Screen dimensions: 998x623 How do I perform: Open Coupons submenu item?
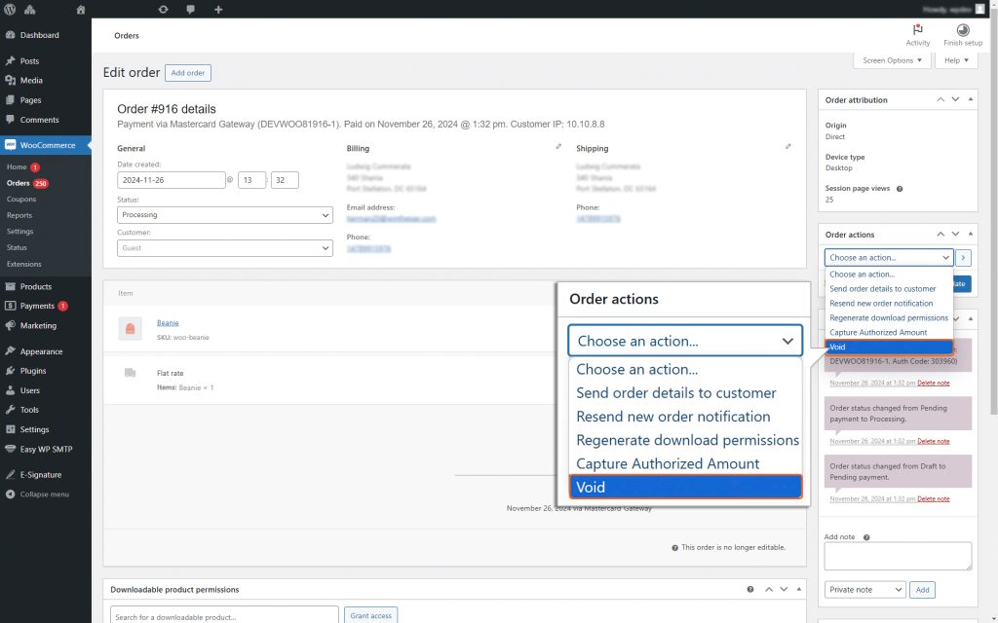(21, 199)
